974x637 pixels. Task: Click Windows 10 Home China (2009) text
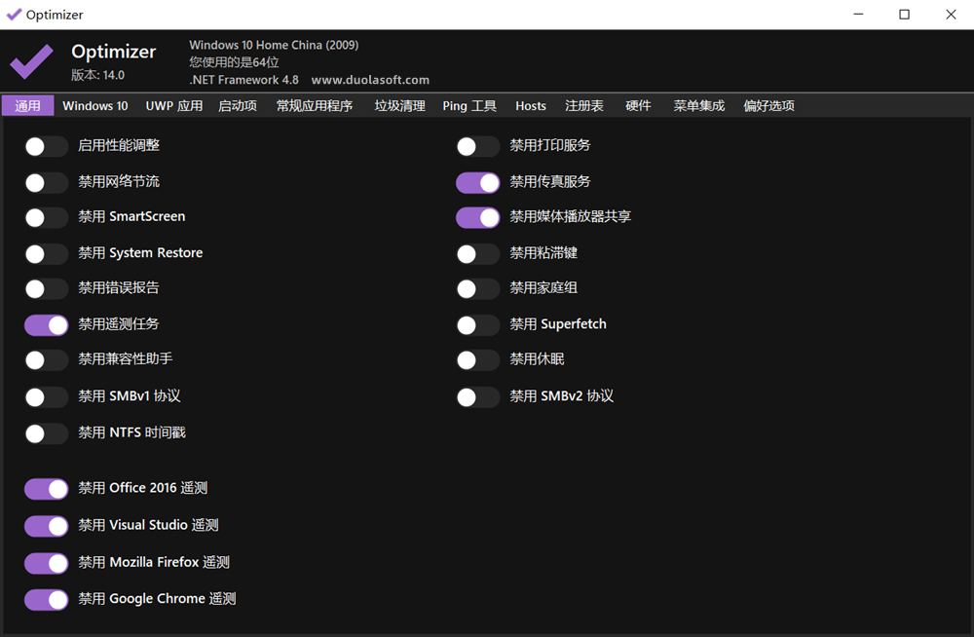coord(274,46)
